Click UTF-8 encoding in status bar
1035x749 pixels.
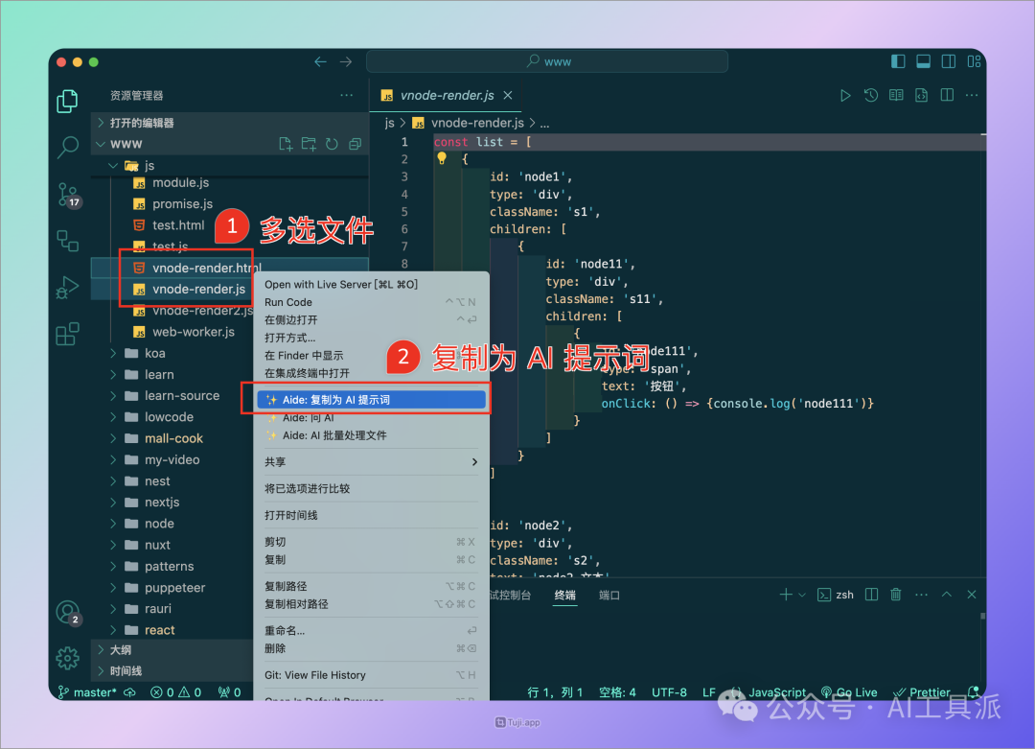pos(669,692)
